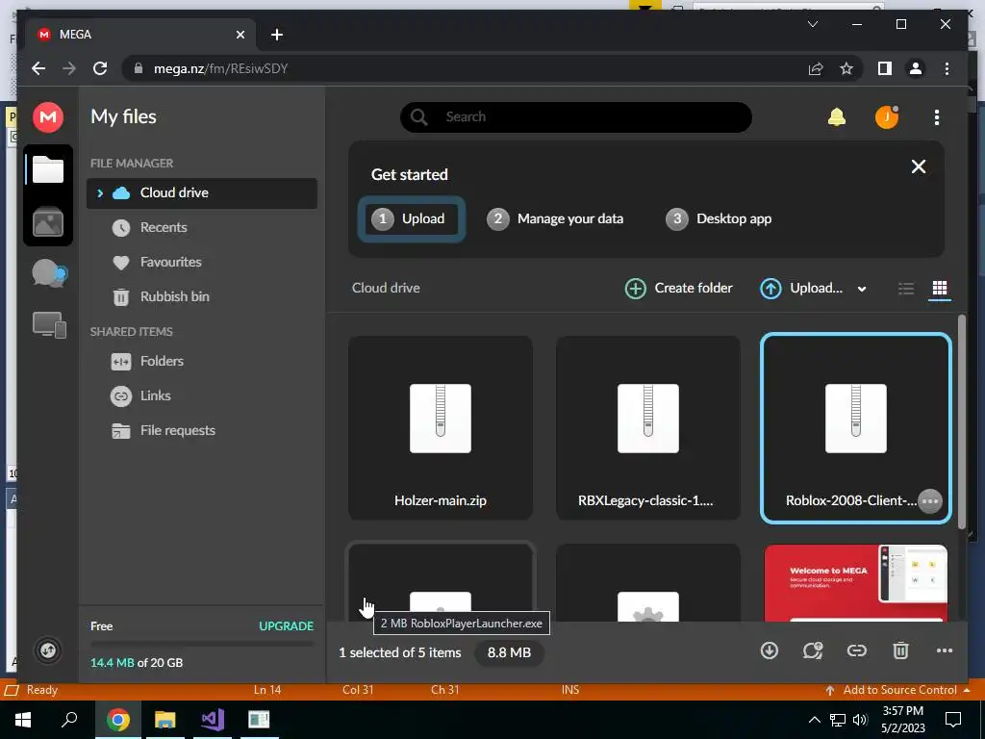
Task: Bookmark this page with star icon
Action: click(x=846, y=68)
